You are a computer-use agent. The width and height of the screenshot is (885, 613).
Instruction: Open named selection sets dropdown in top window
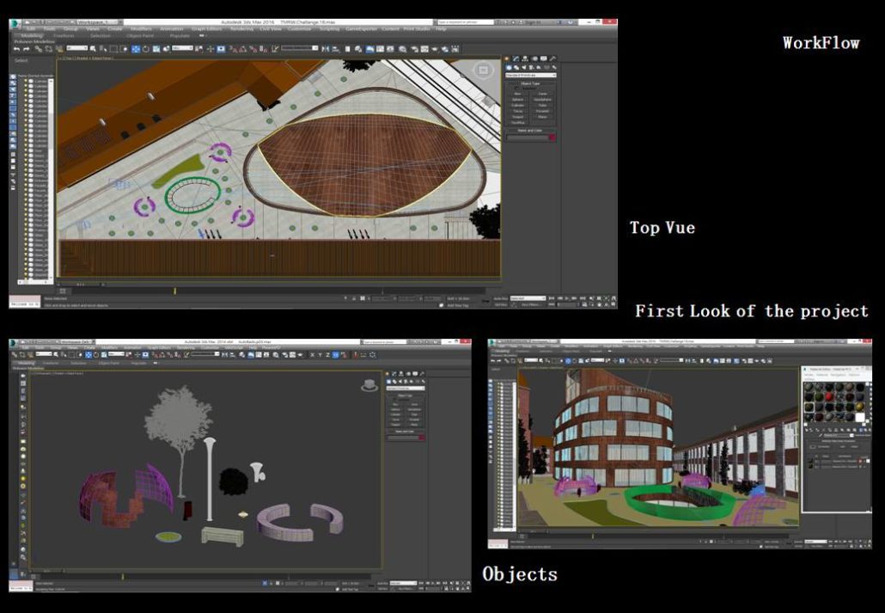click(x=300, y=49)
